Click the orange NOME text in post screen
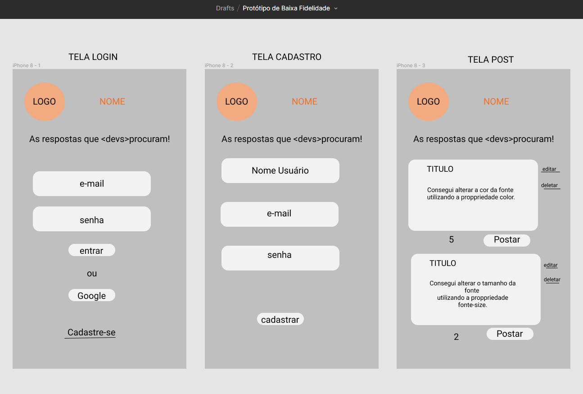The width and height of the screenshot is (583, 394). 497,101
